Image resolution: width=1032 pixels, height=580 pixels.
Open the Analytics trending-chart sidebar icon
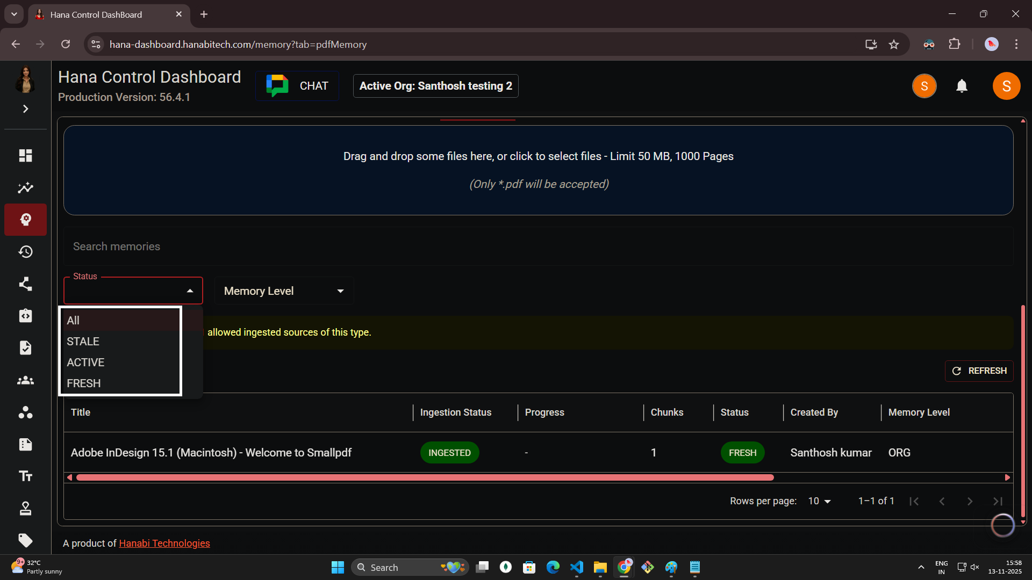pos(25,187)
